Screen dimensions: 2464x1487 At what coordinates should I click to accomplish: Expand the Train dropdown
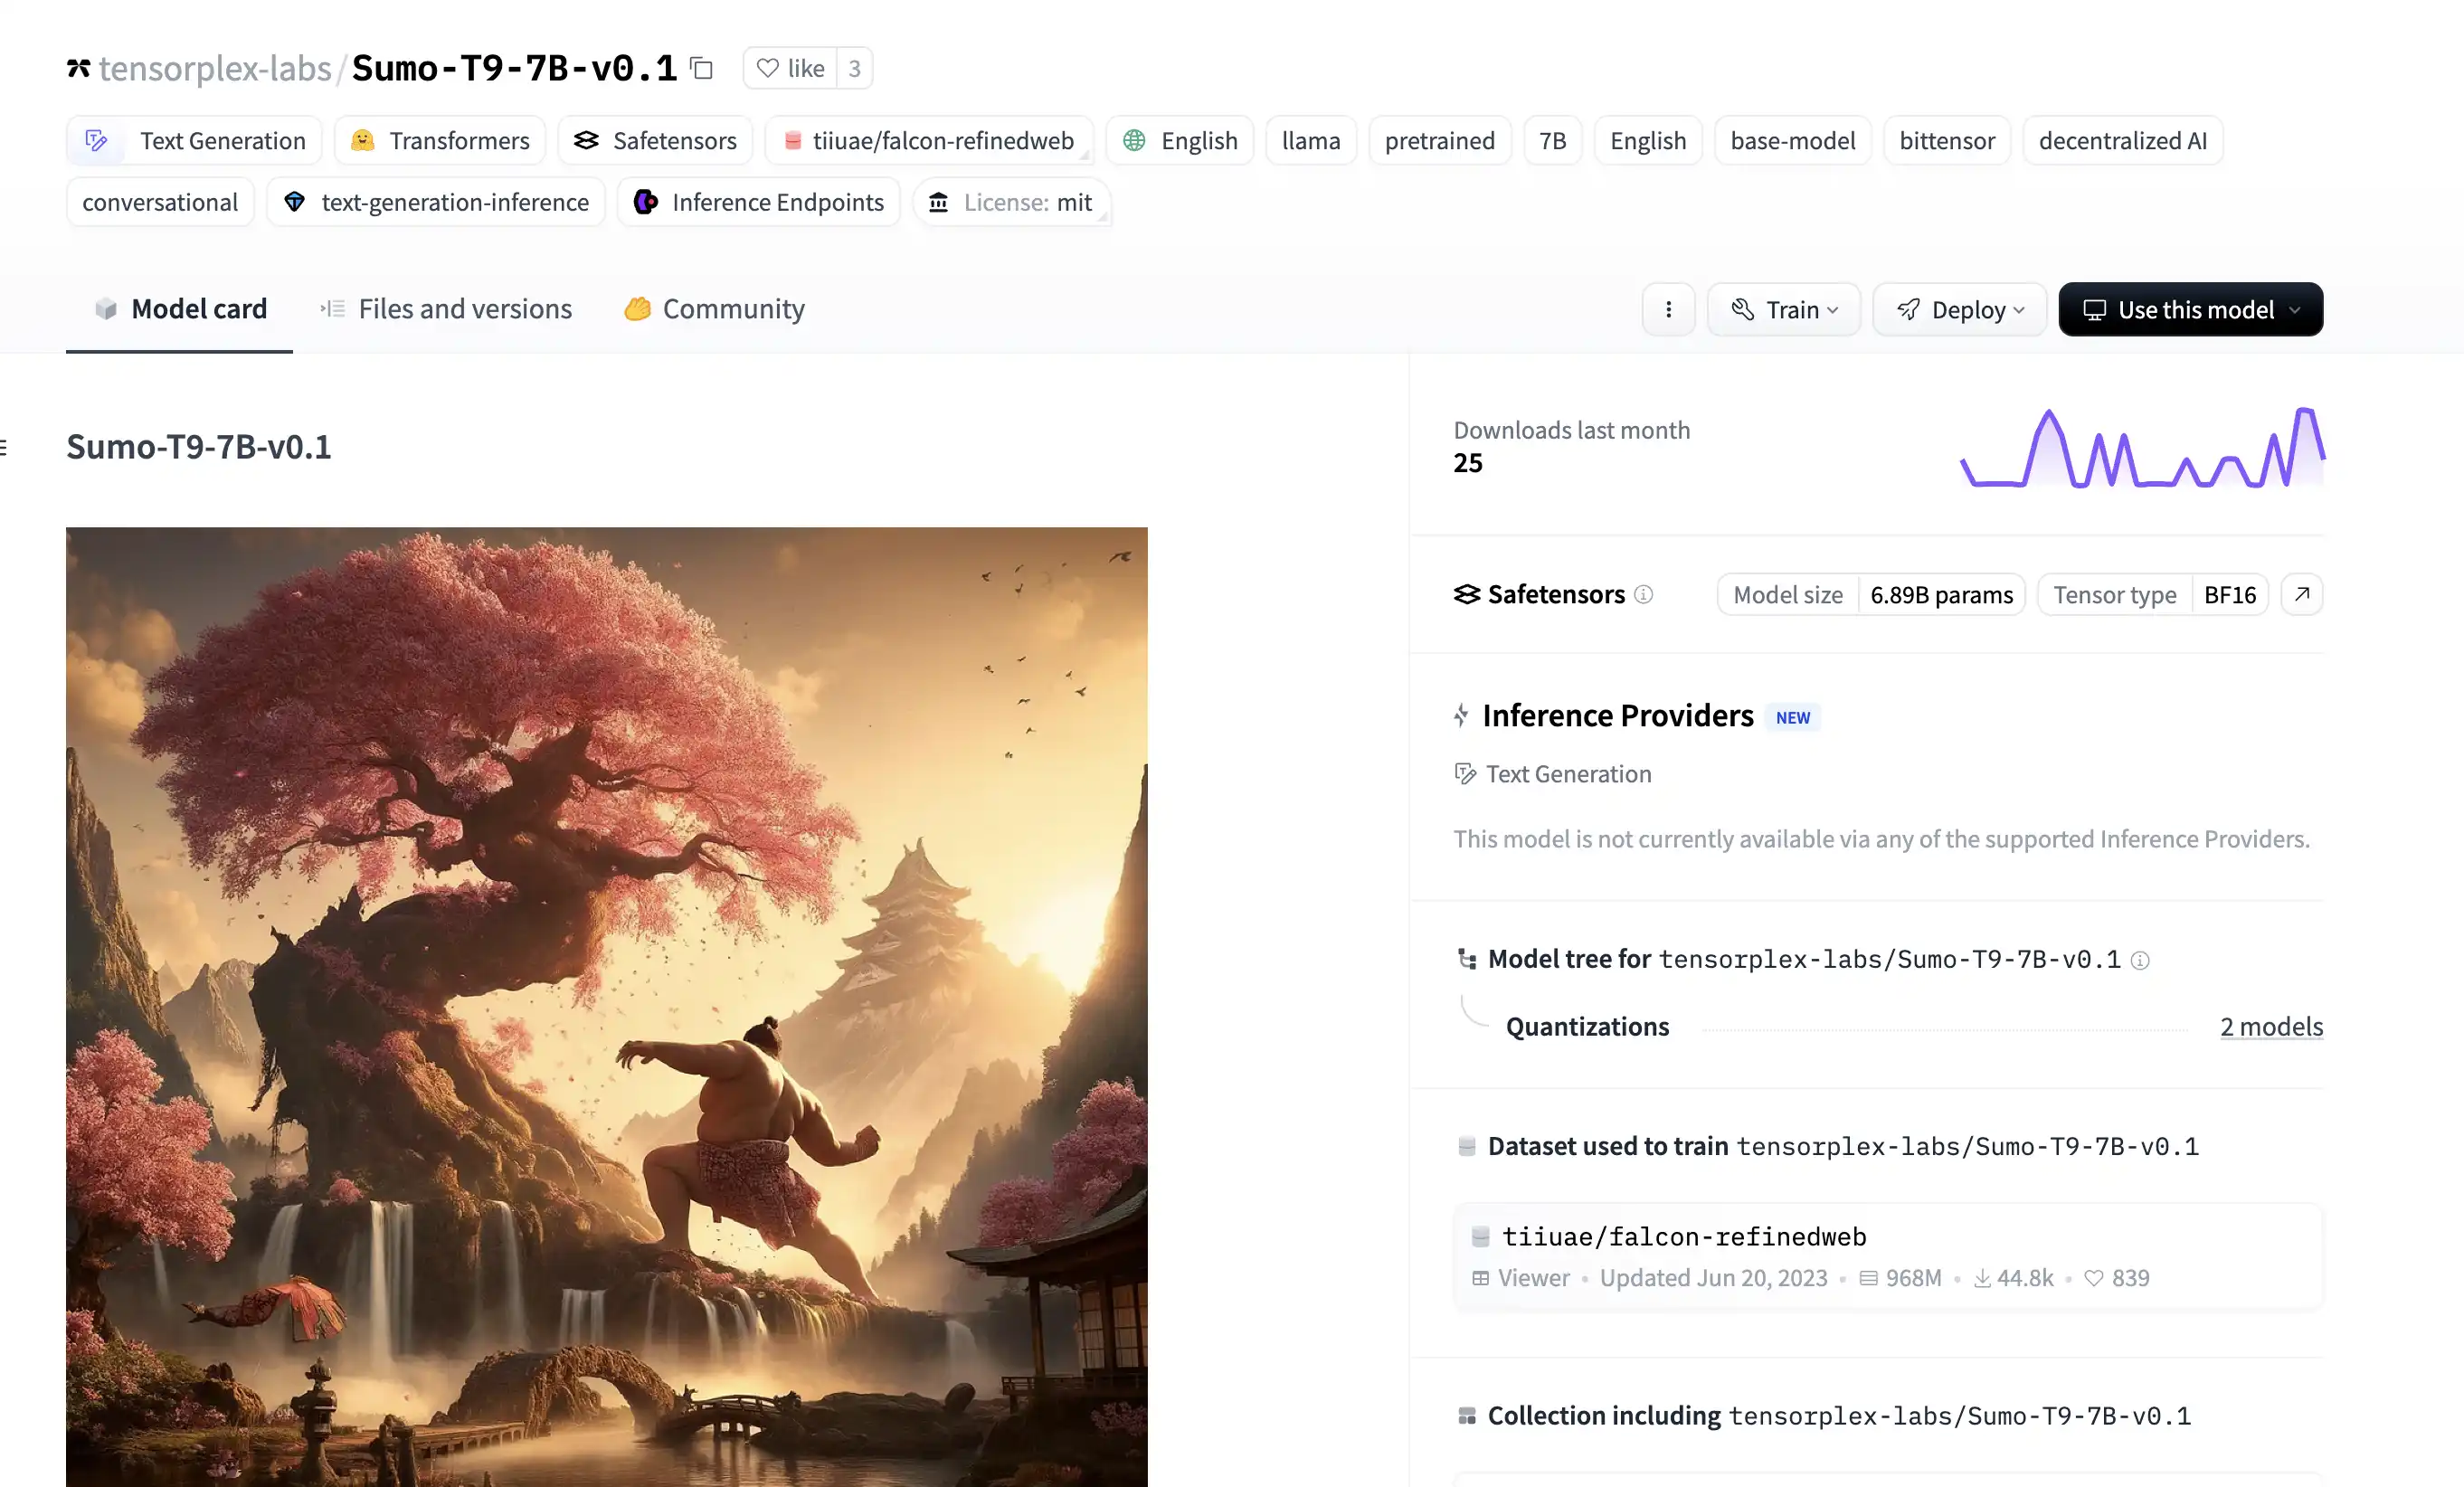[x=1784, y=309]
